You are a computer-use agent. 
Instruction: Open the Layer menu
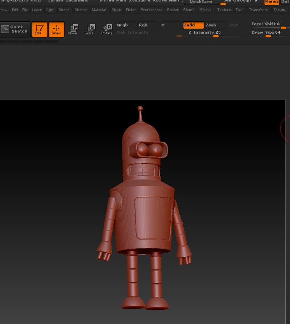pyautogui.click(x=37, y=10)
